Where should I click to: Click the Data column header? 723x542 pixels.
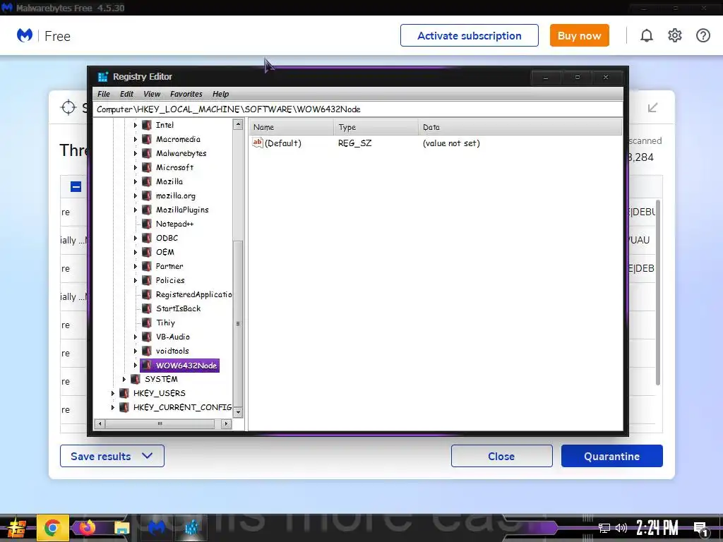[x=520, y=127]
